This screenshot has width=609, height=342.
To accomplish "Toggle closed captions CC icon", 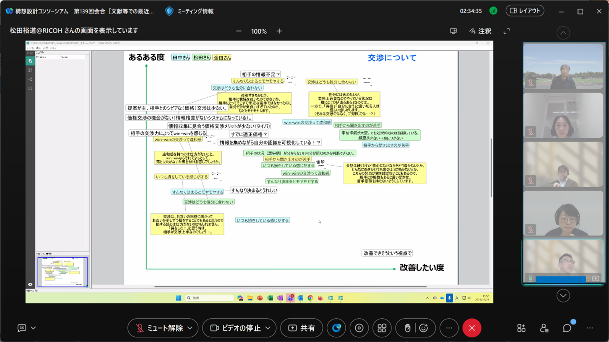I will point(22,328).
